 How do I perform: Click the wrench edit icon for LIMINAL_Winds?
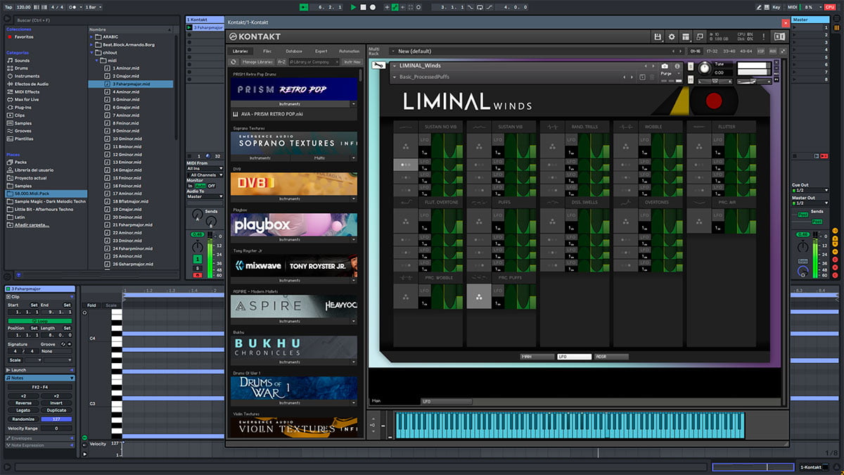[x=378, y=66]
